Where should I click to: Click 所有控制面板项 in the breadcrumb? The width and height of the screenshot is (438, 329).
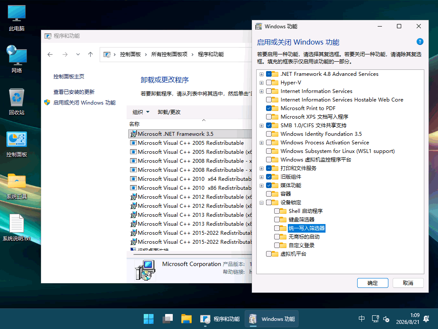pyautogui.click(x=169, y=54)
